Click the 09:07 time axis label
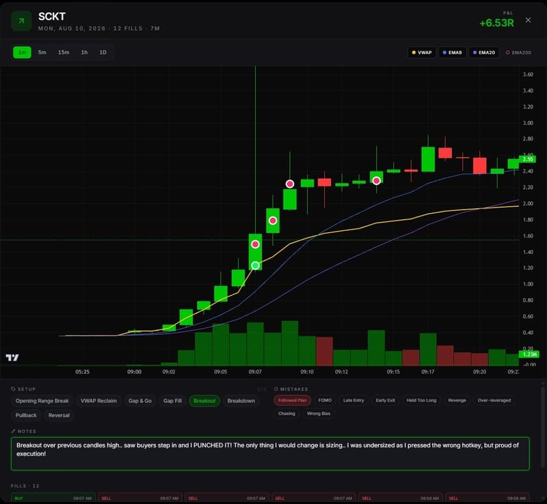The height and width of the screenshot is (504, 547). click(x=255, y=372)
